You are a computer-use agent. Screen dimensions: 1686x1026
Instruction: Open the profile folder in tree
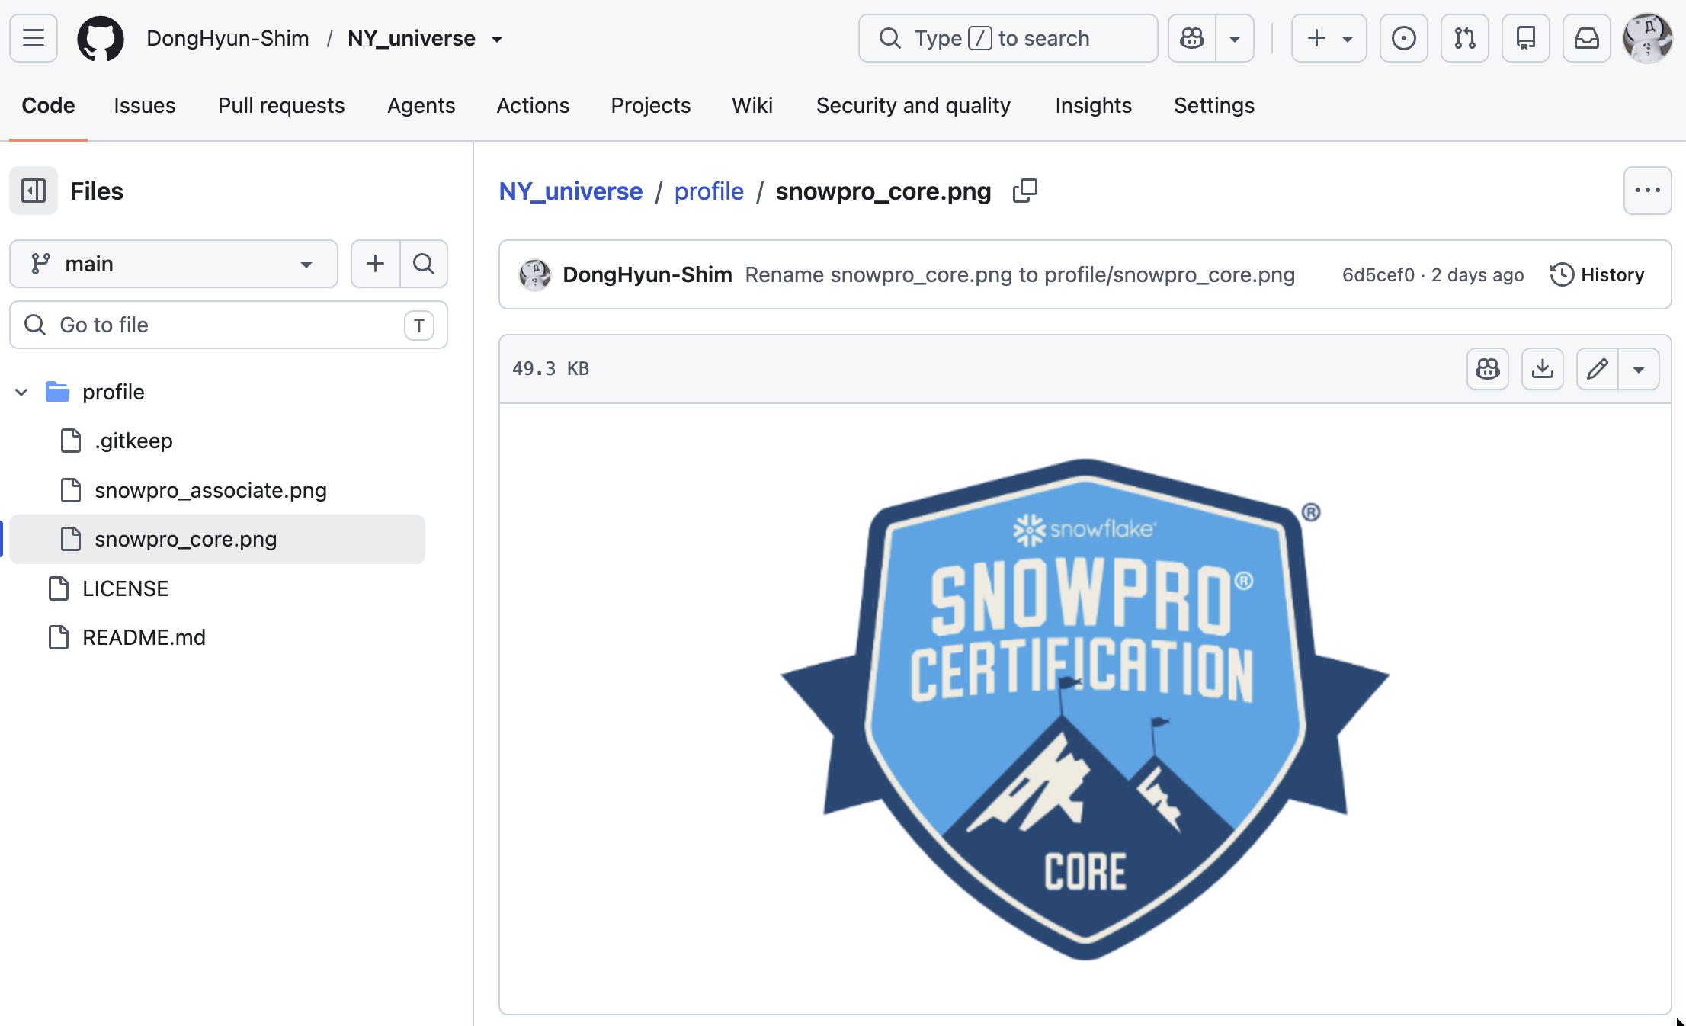point(114,392)
